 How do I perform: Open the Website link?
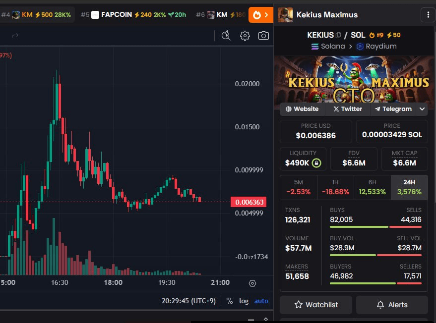point(302,109)
